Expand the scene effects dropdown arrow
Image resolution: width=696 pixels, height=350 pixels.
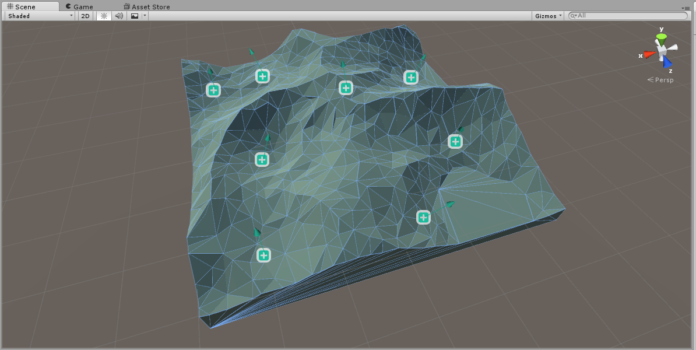[145, 16]
